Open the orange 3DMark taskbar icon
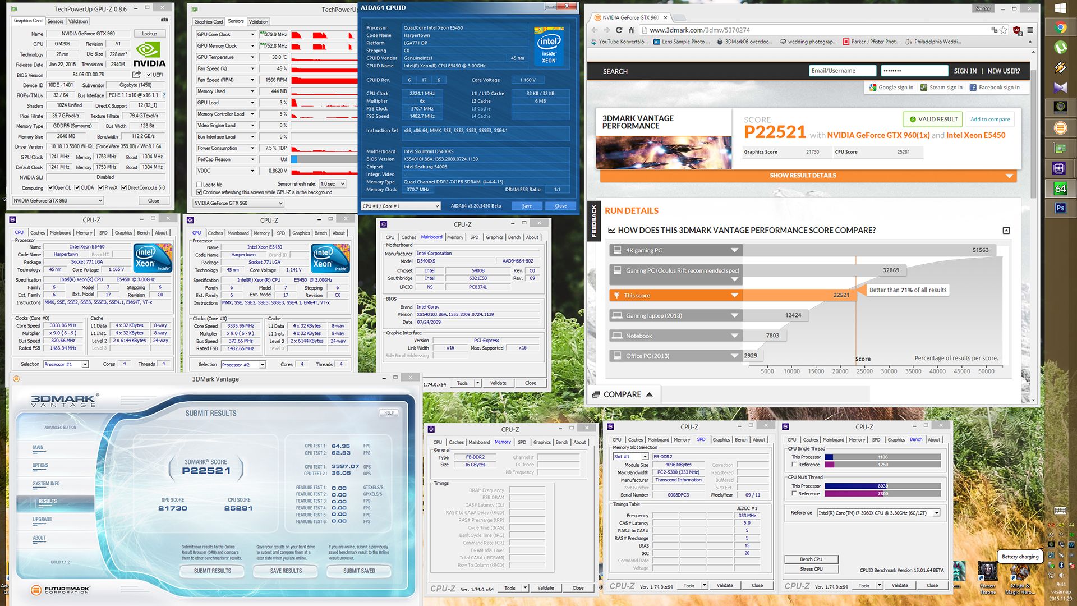 point(1060,128)
